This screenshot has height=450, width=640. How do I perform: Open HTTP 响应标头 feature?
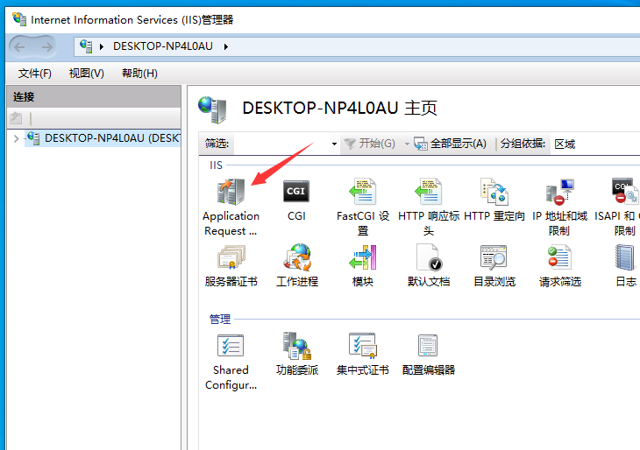point(428,192)
